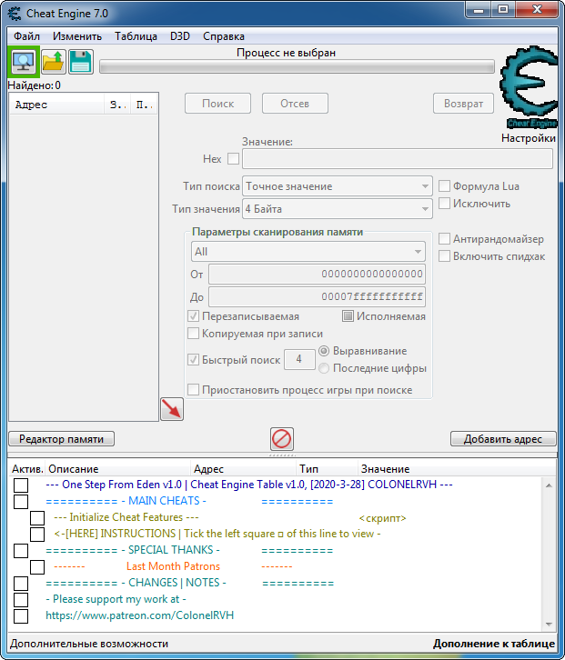
Task: Open Настройки under the logo
Action: 529,138
